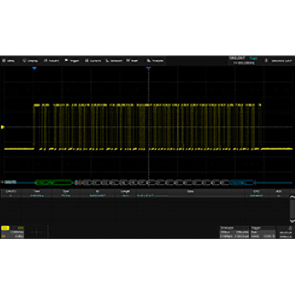Open the Acquire menu
The image size is (295, 295).
point(51,61)
